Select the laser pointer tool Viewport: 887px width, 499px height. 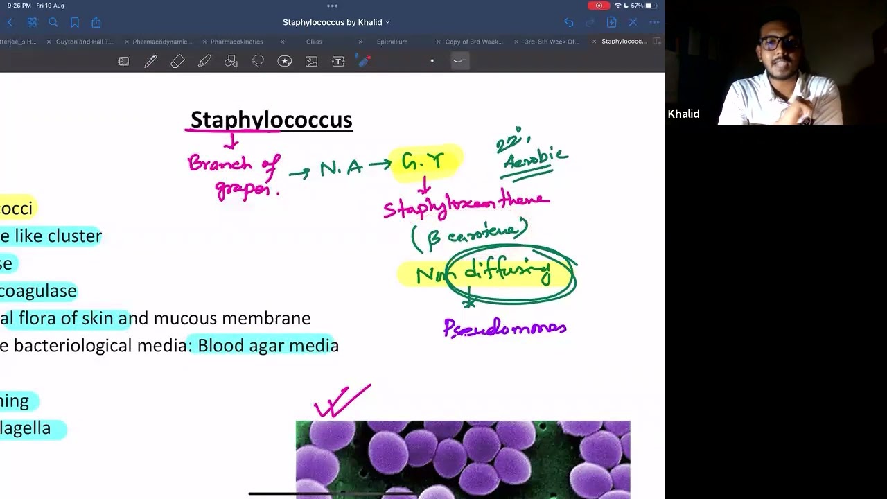point(365,61)
